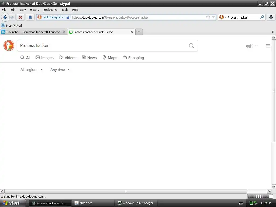This screenshot has width=276, height=207.
Task: Click the browser search box text Process hacker
Action: pos(237,18)
